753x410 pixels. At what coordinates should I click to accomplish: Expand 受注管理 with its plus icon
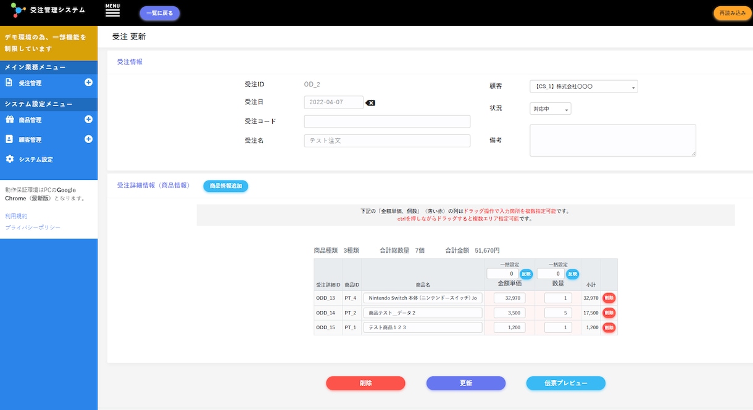pos(88,83)
